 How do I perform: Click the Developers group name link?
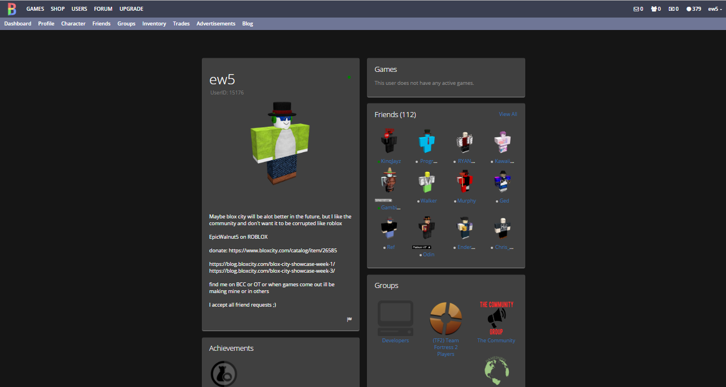tap(395, 341)
